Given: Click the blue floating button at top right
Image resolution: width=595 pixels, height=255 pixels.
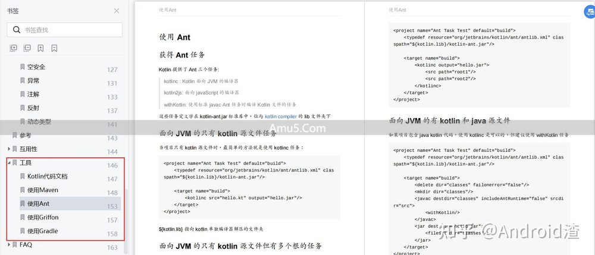Looking at the screenshot, I should (x=590, y=12).
